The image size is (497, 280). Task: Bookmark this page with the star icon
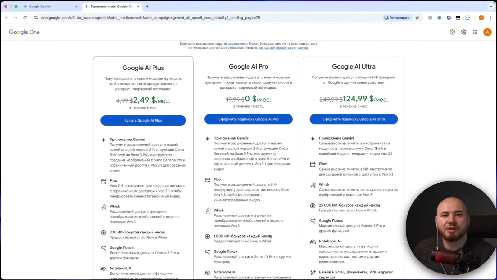[x=417, y=18]
